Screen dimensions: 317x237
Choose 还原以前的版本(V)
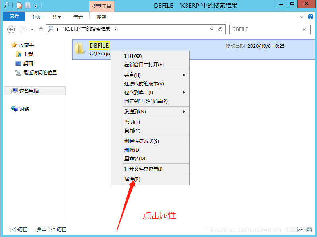click(x=150, y=84)
